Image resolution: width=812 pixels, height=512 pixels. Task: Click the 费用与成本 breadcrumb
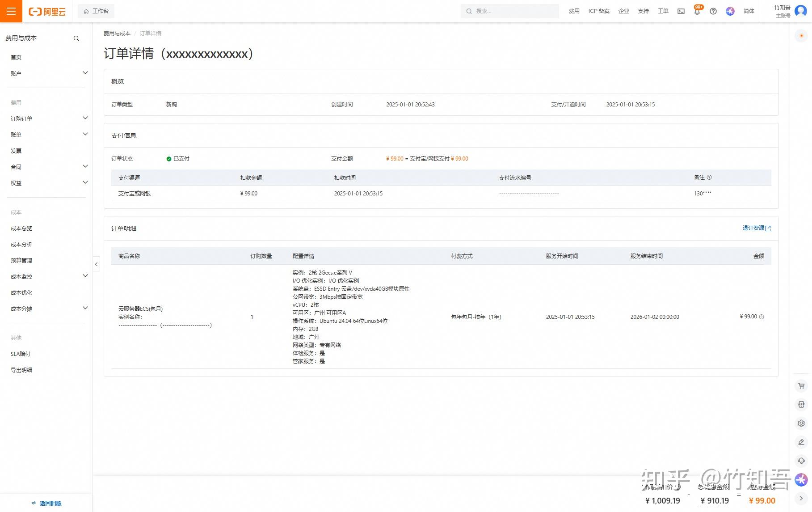pos(117,34)
